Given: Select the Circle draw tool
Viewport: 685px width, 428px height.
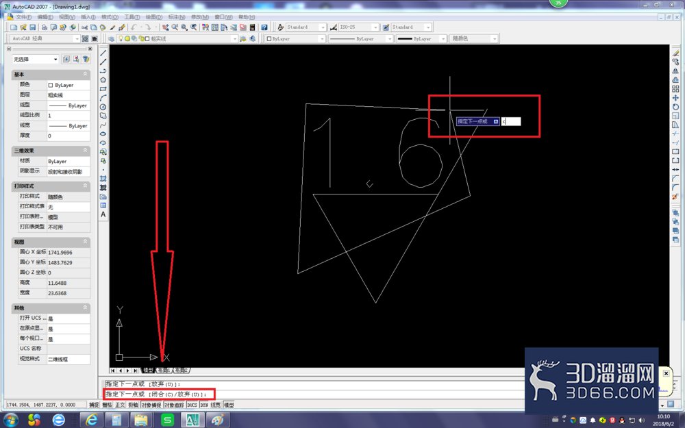Looking at the screenshot, I should click(x=103, y=107).
